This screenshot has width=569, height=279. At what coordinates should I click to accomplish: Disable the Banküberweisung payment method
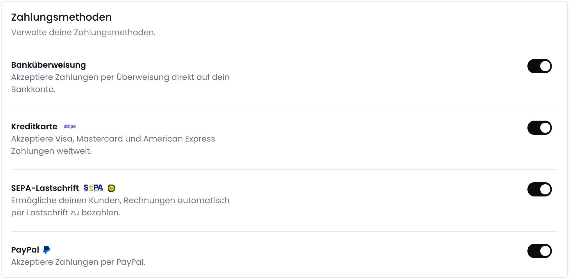(x=539, y=66)
